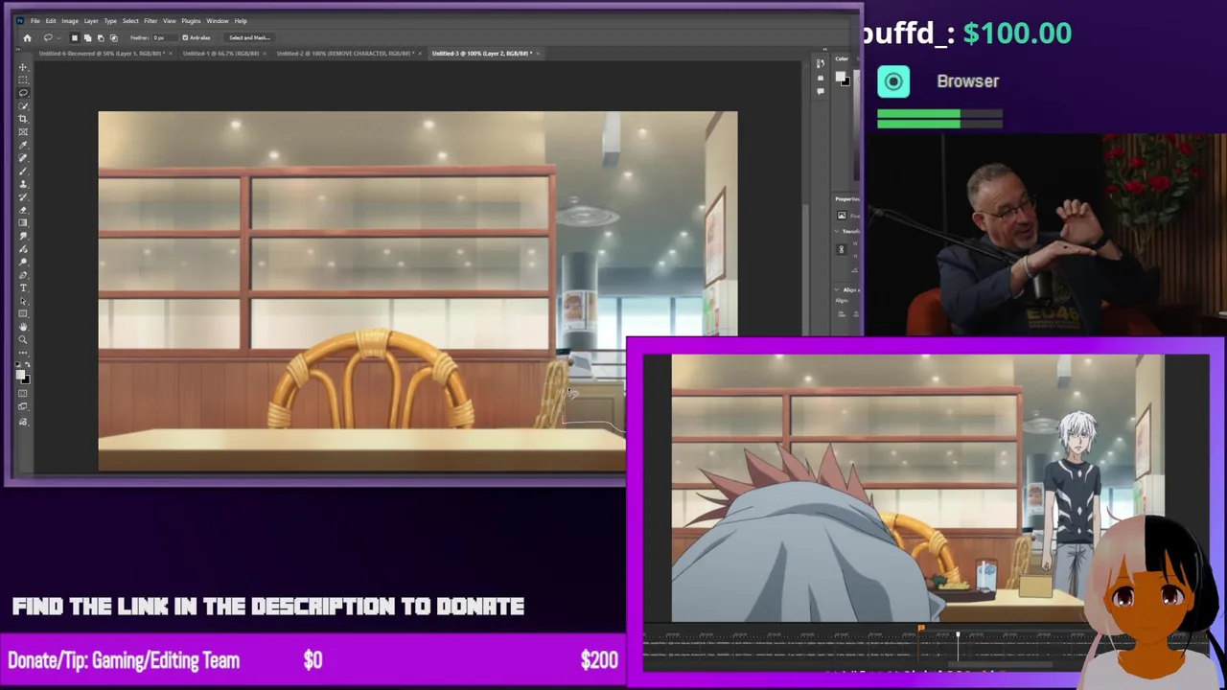Swap foreground and background colors

pyautogui.click(x=28, y=364)
